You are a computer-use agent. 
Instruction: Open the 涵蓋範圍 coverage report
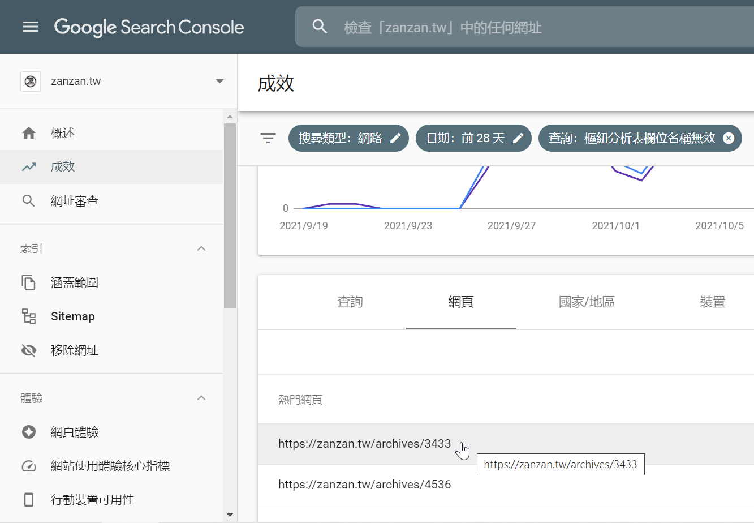111,282
